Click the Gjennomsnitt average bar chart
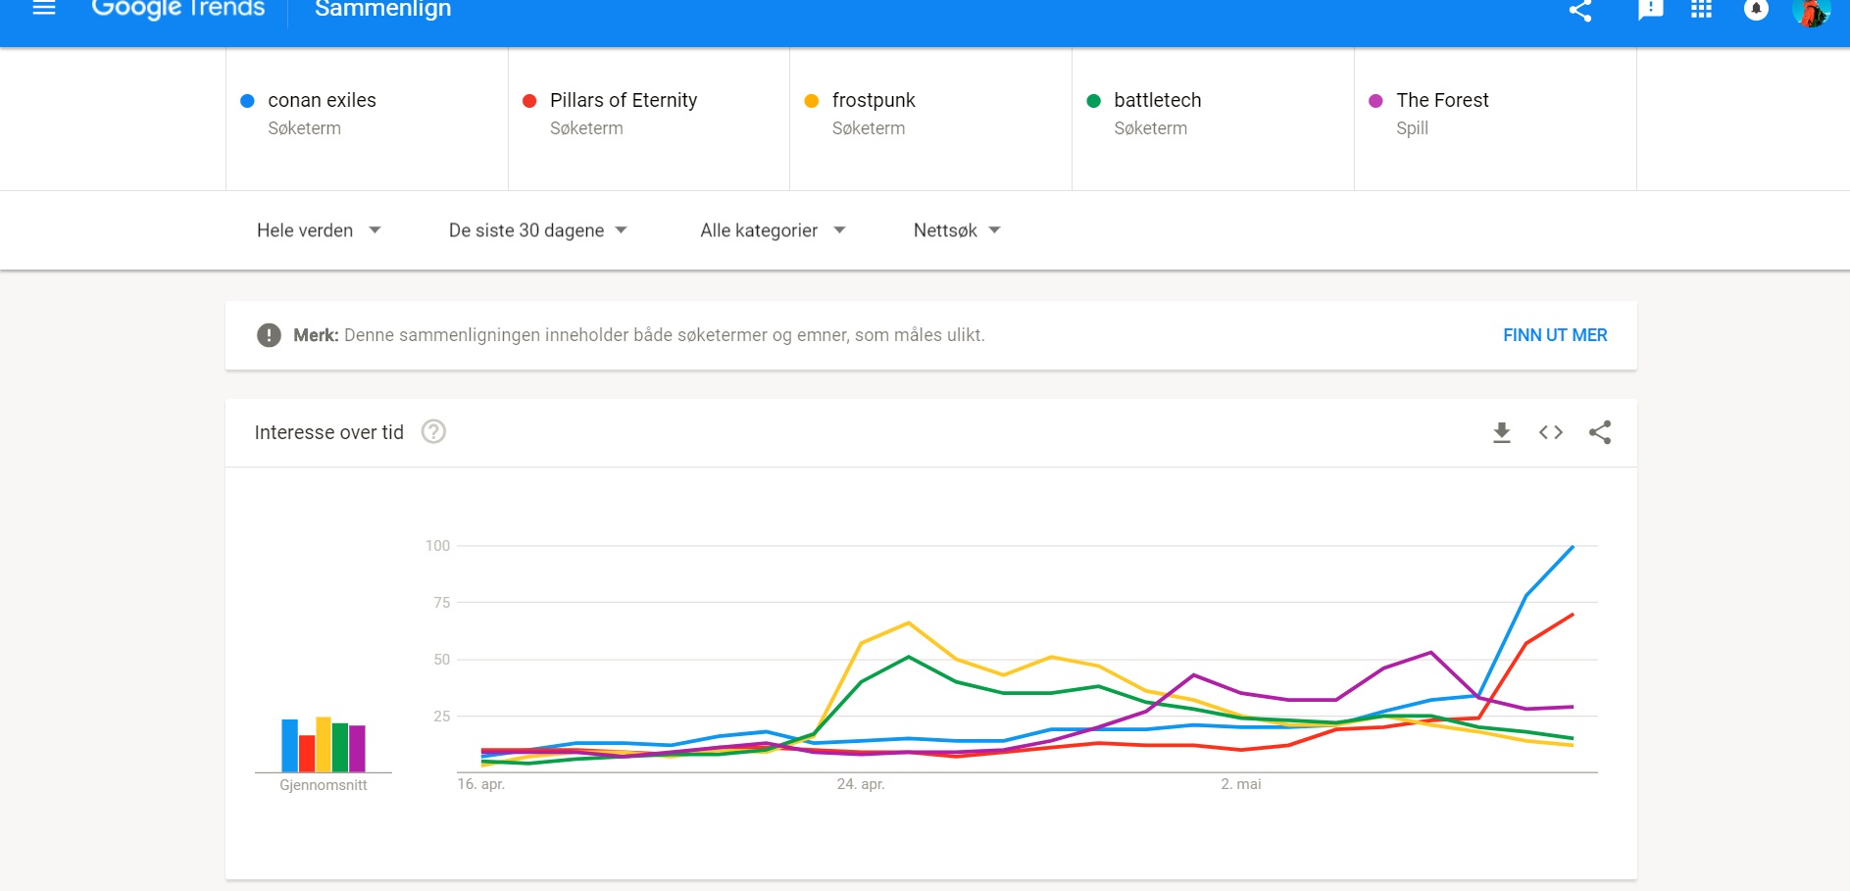1850x891 pixels. 324,745
